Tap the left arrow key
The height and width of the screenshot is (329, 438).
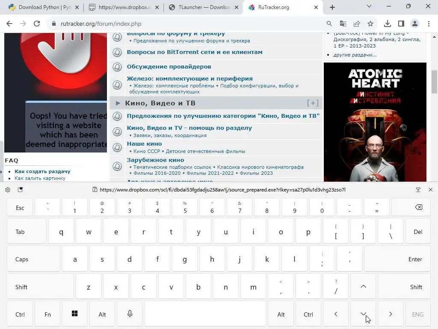(336, 314)
